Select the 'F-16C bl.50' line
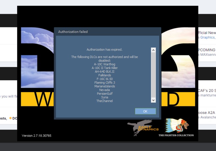The image size is (216, 151). click(105, 79)
